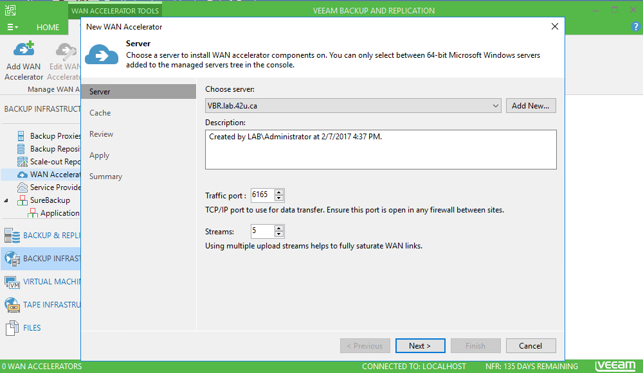Select the Backup Proxies tree icon
Viewport: 643px width, 373px height.
(x=23, y=136)
